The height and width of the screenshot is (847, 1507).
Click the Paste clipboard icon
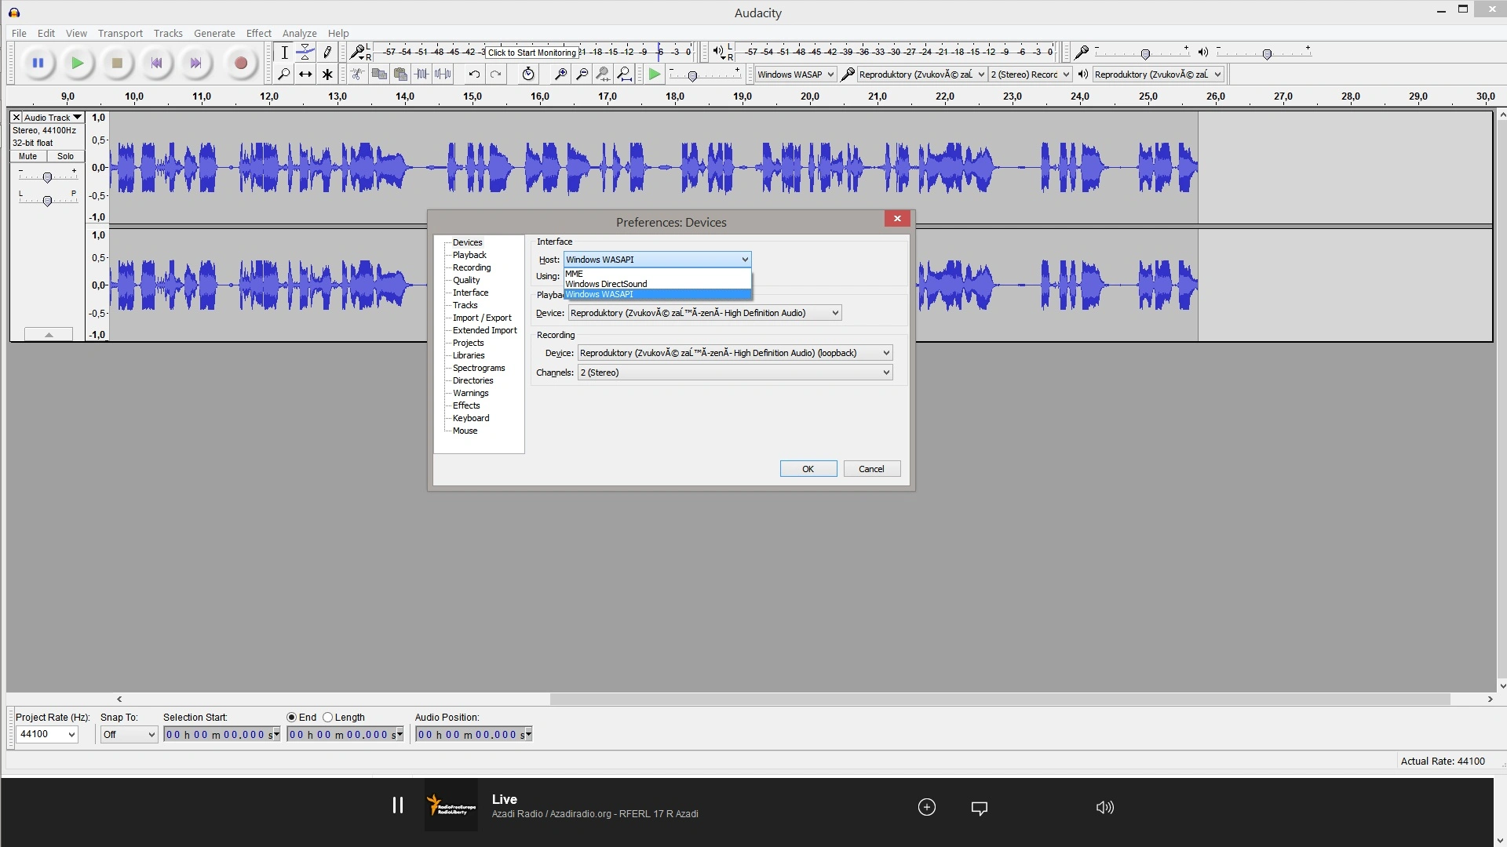click(x=400, y=74)
